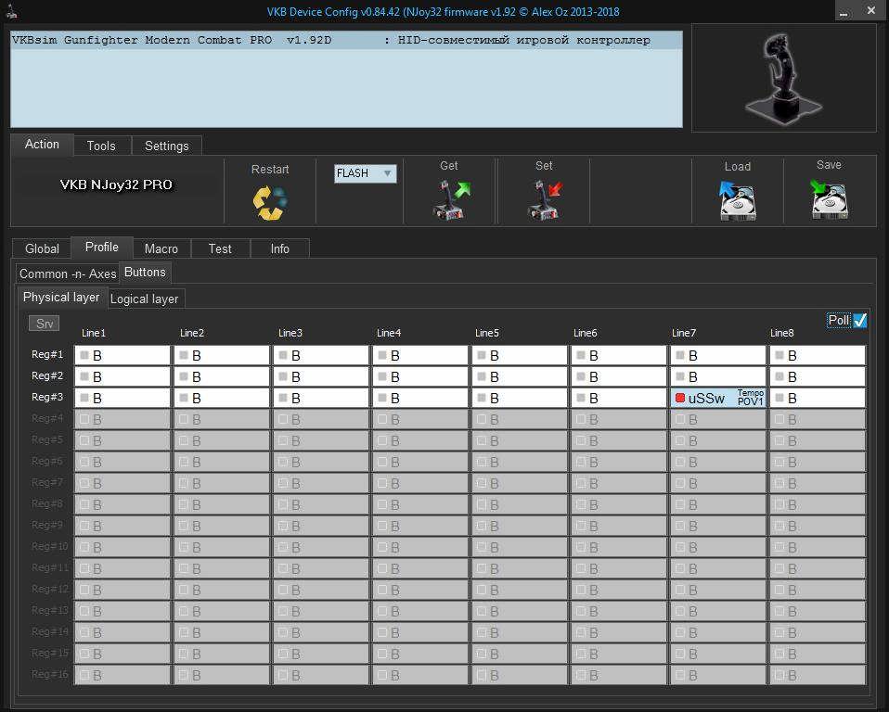Viewport: 889px width, 712px height.
Task: Click the VKB NJoy32 PRO label
Action: pyautogui.click(x=116, y=184)
